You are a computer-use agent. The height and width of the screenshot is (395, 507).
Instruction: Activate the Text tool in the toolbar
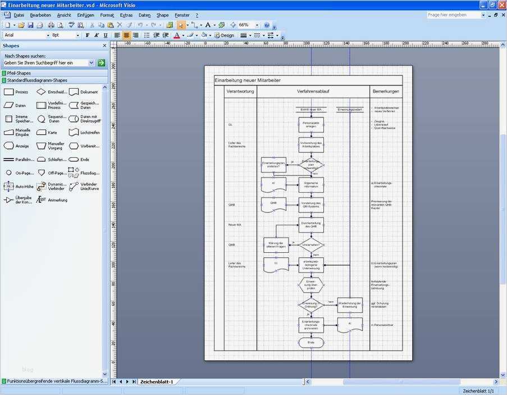(209, 24)
